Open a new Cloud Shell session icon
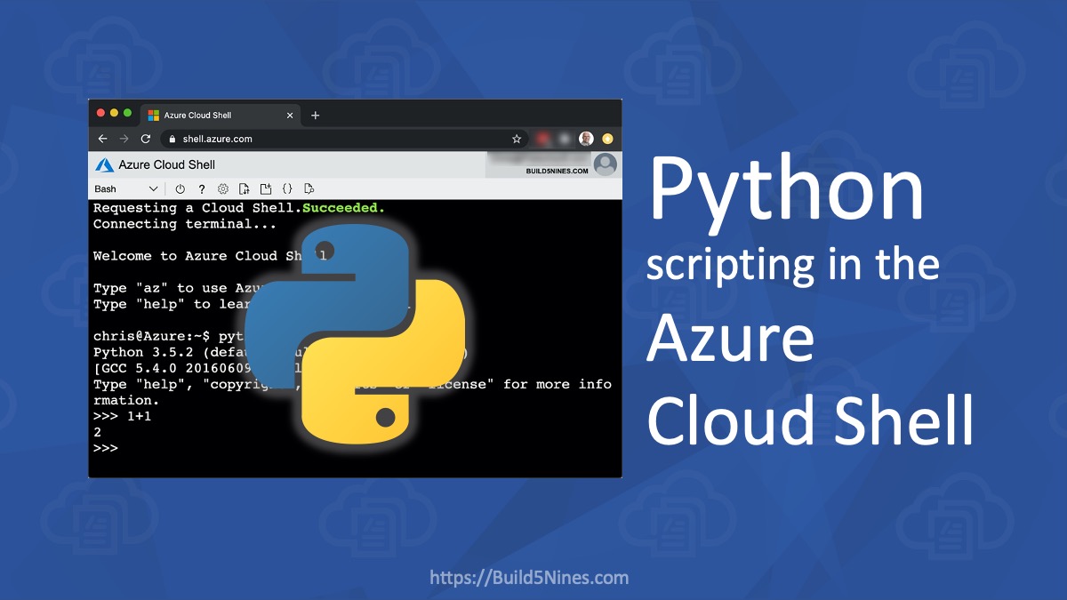 266,188
